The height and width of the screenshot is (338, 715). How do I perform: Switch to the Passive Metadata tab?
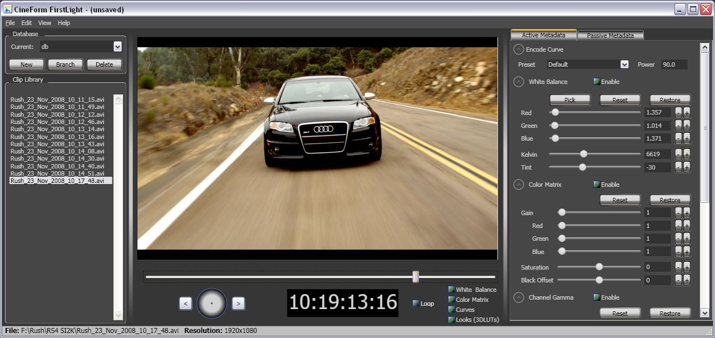[610, 36]
